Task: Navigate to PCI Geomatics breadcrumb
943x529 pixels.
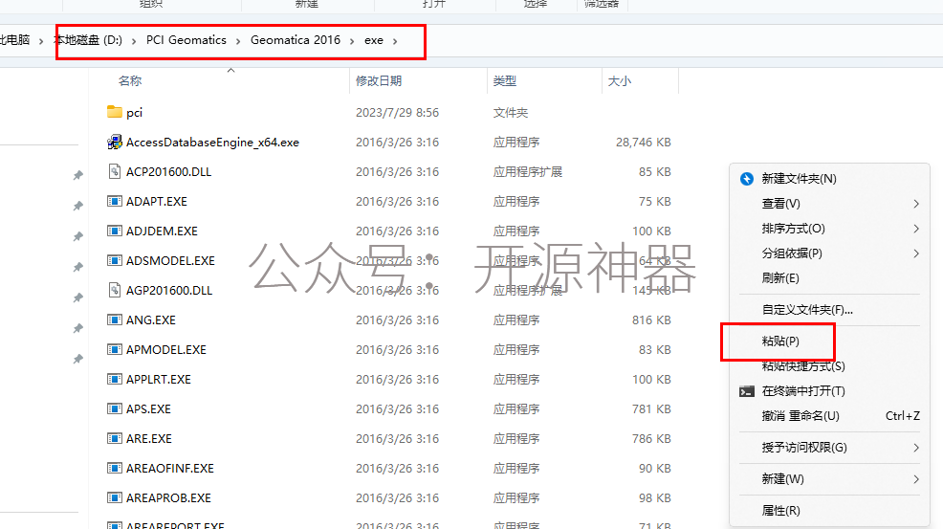Action: tap(186, 40)
